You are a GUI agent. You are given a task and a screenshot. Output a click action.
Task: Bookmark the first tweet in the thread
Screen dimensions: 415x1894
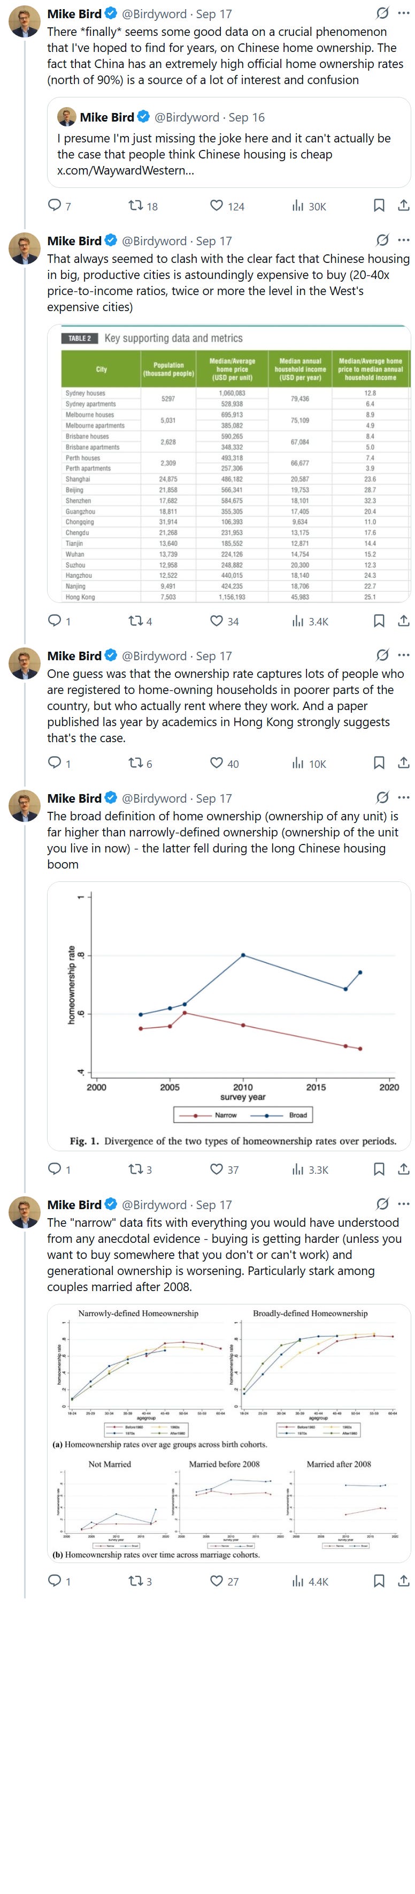(379, 206)
